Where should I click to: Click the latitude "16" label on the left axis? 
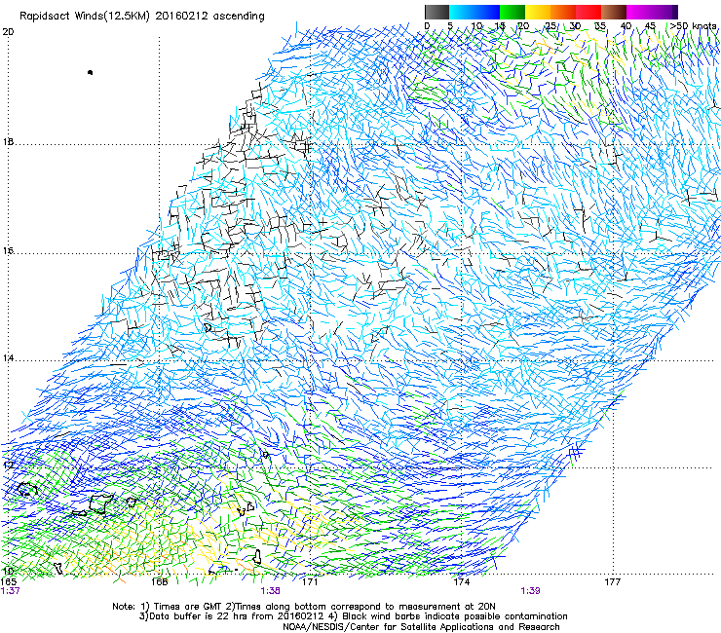tap(8, 251)
